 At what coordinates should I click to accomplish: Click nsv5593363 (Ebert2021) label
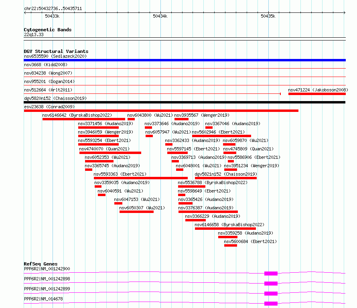pyautogui.click(x=120, y=174)
